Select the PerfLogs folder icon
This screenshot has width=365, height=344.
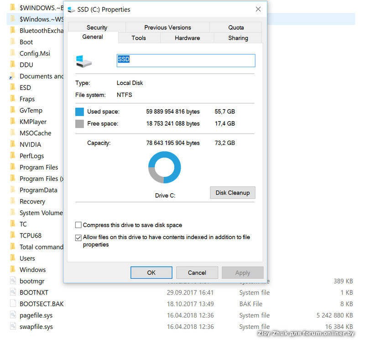(13, 156)
